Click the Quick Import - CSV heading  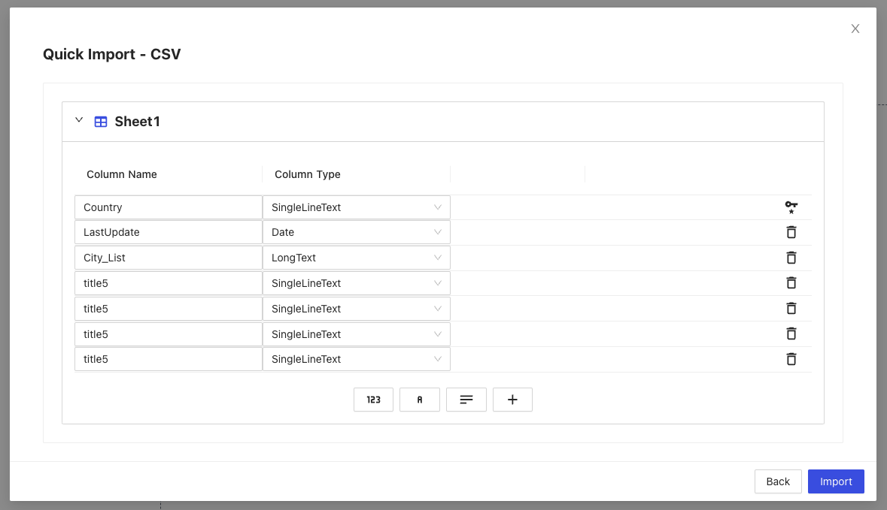pyautogui.click(x=112, y=54)
